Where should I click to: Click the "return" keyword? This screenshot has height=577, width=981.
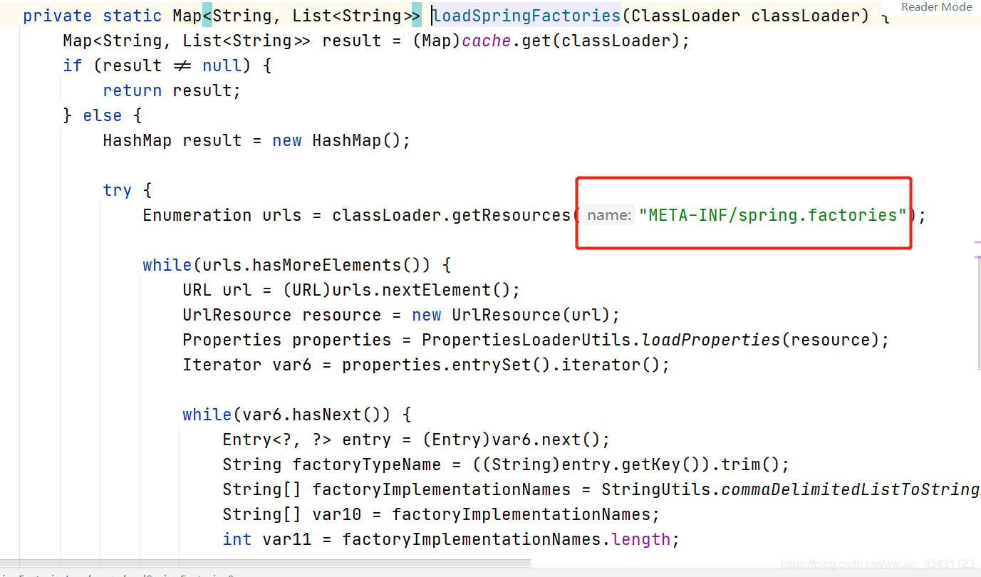[133, 90]
